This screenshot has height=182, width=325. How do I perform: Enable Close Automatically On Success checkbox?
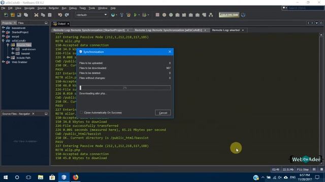point(81,112)
